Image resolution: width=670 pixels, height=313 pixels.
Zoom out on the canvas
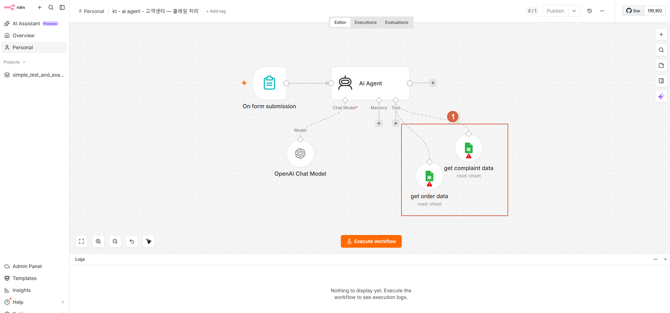point(115,241)
